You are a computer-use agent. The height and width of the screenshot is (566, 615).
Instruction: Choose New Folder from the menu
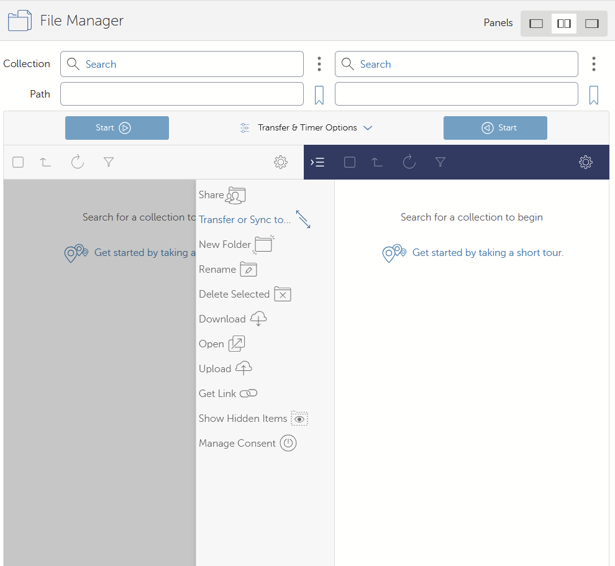235,244
